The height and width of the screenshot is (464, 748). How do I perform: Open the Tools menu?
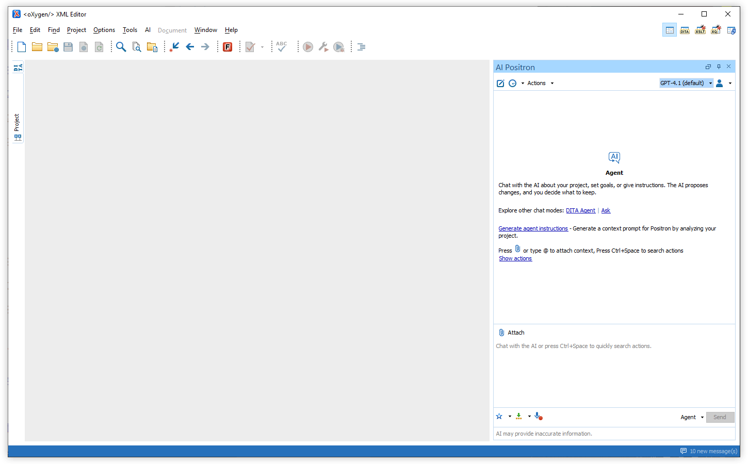[x=130, y=30]
